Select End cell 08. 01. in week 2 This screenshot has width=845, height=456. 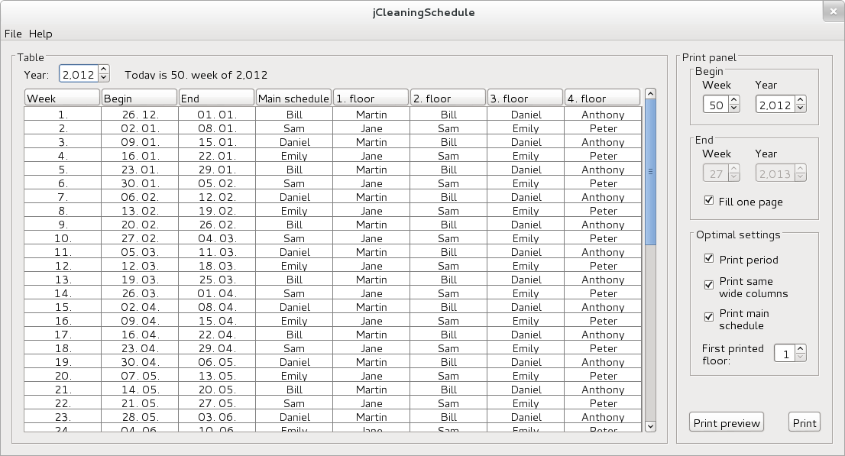coord(217,128)
